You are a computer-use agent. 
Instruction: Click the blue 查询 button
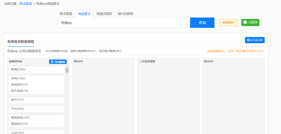(202, 23)
